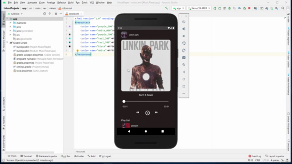Click the teal_200 color swatch in gutter

coord(70,38)
